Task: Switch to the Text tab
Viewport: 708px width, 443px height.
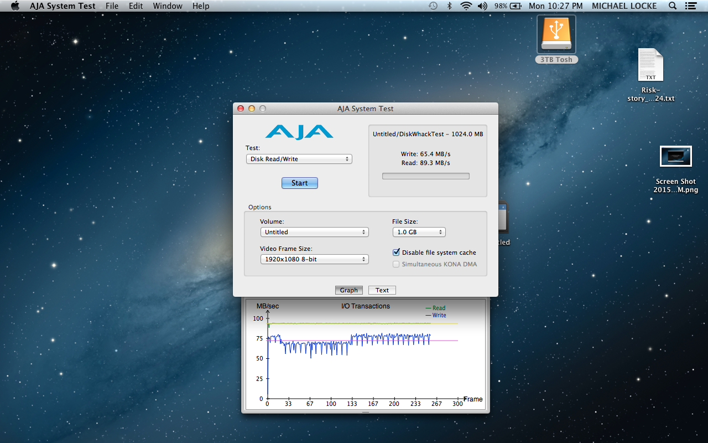Action: point(382,290)
